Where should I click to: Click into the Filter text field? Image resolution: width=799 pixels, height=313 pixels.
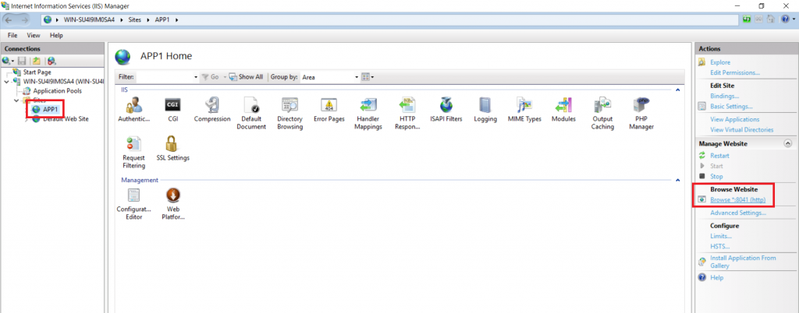pos(165,77)
